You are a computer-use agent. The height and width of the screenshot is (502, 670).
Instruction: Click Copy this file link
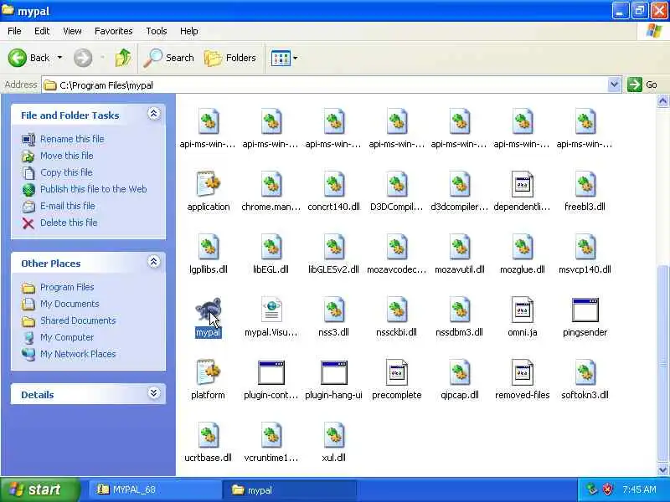(66, 172)
